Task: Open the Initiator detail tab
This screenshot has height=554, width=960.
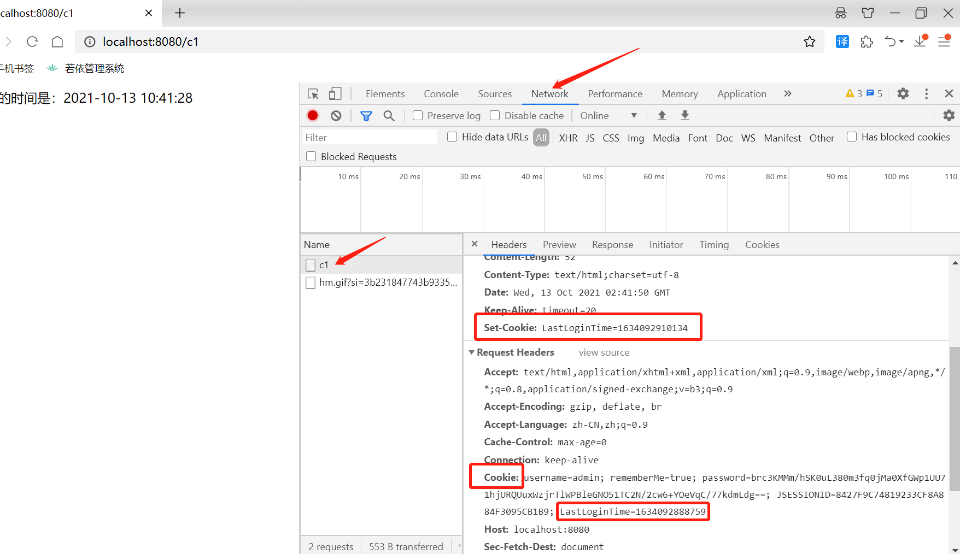Action: click(x=666, y=245)
